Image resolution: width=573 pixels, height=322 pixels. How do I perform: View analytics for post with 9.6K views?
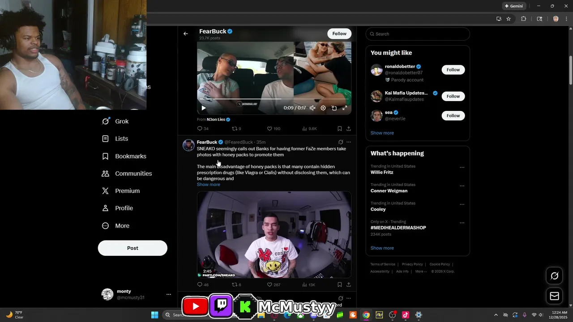(309, 128)
